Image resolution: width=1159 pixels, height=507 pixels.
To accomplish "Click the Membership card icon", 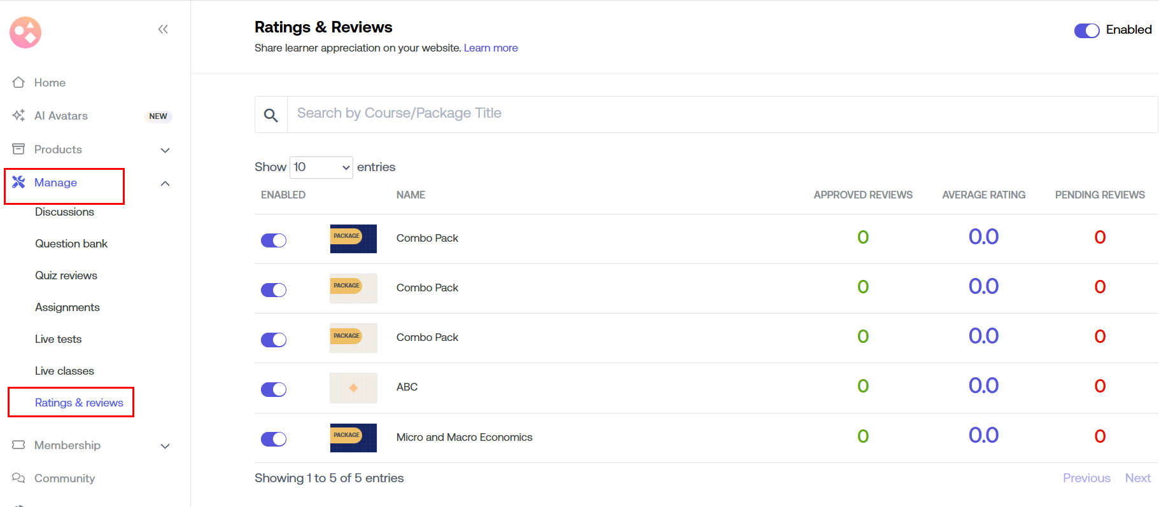I will tap(18, 445).
